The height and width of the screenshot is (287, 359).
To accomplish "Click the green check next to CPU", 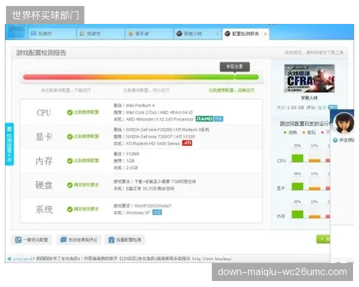I will coord(70,112).
